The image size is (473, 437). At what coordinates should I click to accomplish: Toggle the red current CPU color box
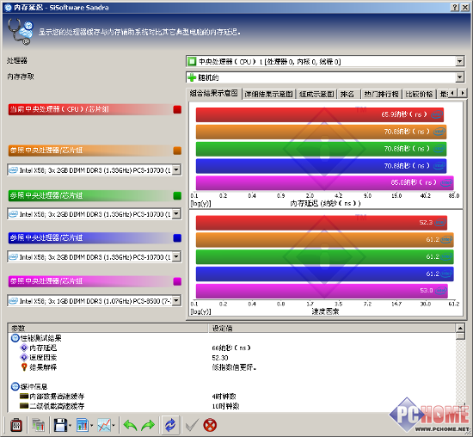pyautogui.click(x=177, y=109)
